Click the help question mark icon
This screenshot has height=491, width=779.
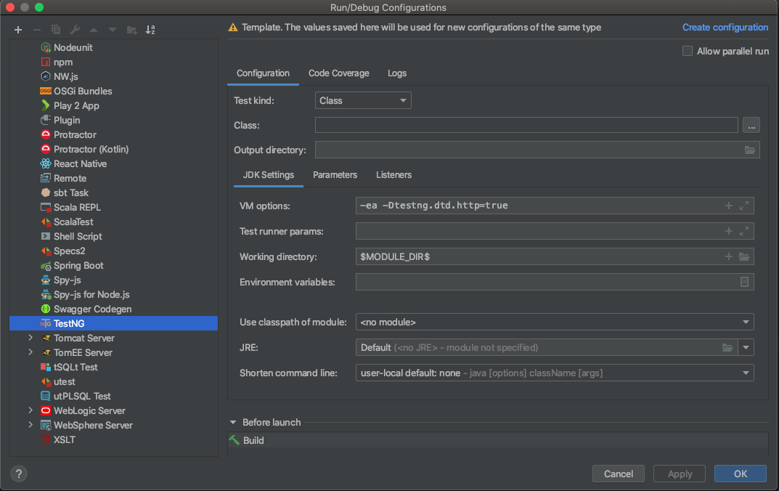[18, 474]
